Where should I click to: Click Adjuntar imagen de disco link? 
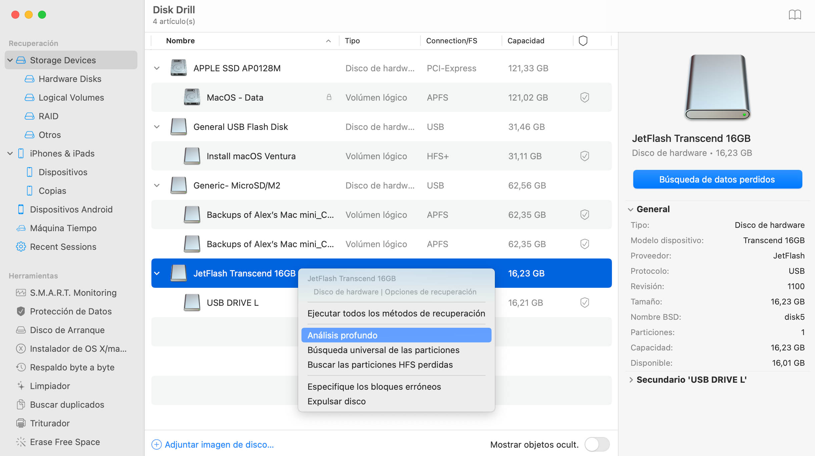212,445
